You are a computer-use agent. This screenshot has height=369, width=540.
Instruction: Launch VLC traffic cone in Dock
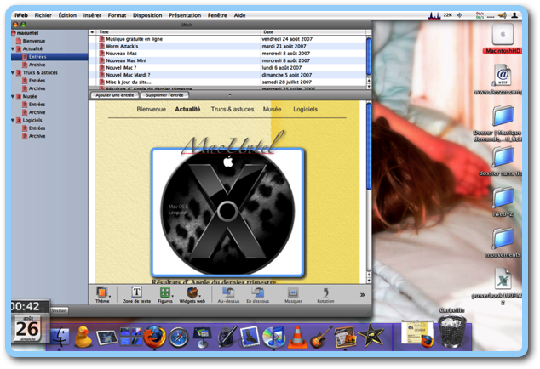297,337
